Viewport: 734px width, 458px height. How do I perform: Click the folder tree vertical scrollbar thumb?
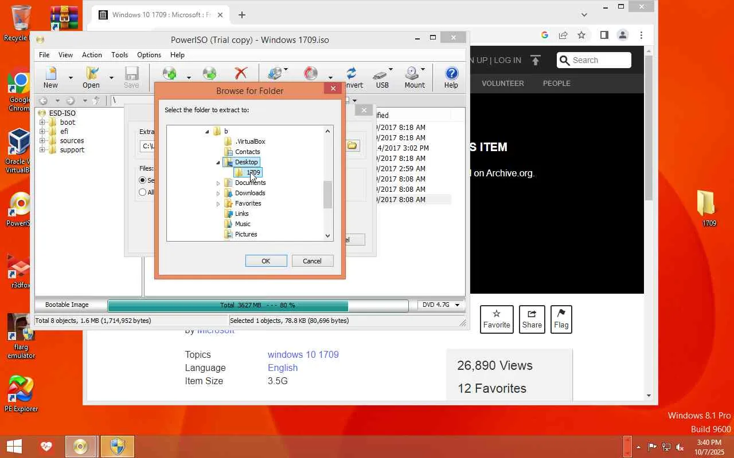328,195
